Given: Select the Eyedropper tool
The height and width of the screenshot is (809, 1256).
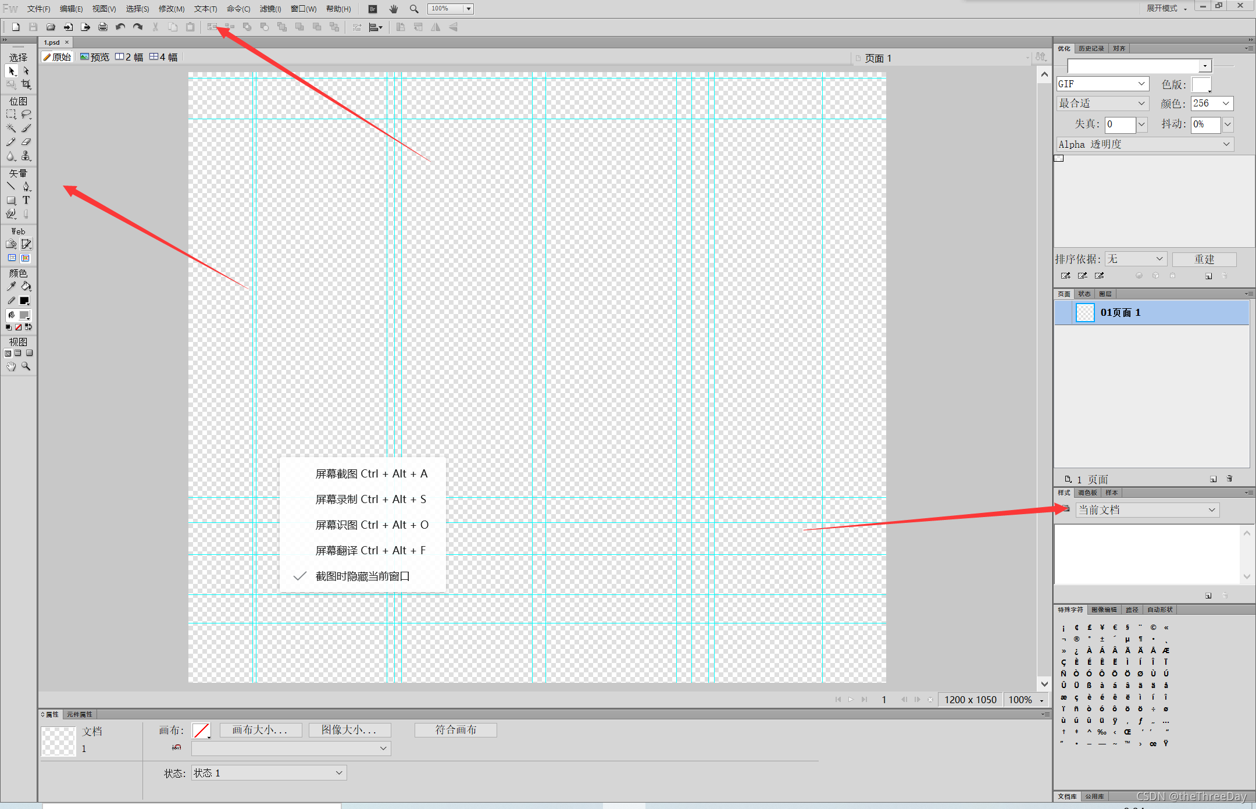Looking at the screenshot, I should [11, 287].
